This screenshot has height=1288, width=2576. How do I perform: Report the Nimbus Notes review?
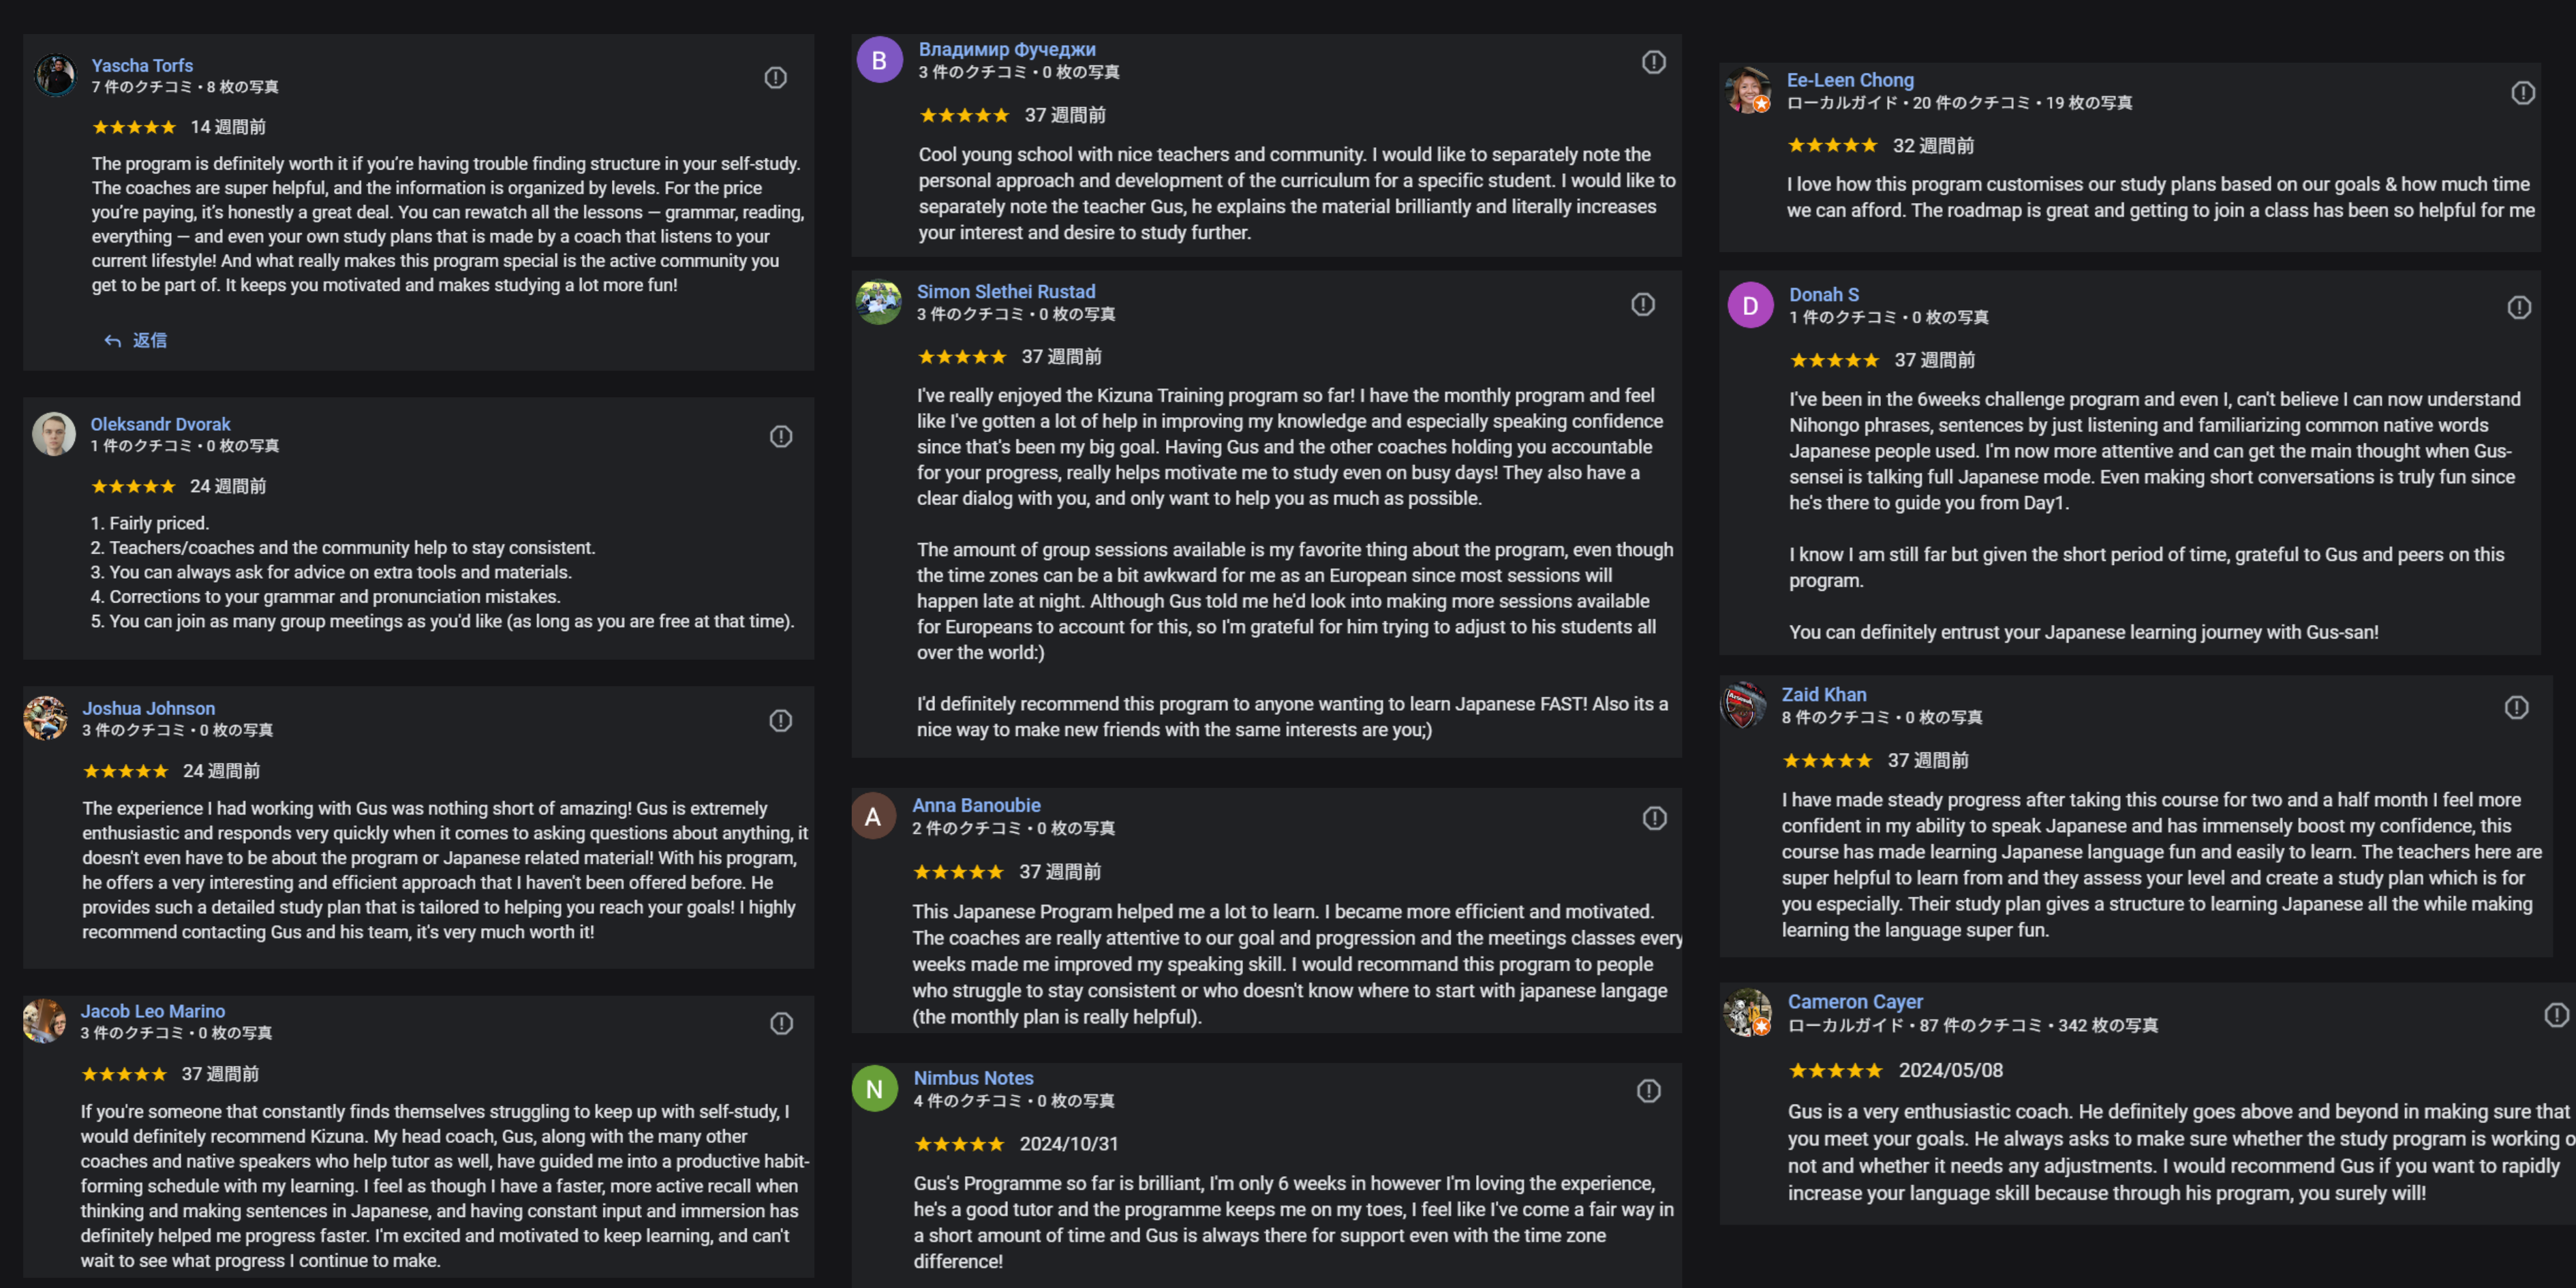pyautogui.click(x=1648, y=1091)
